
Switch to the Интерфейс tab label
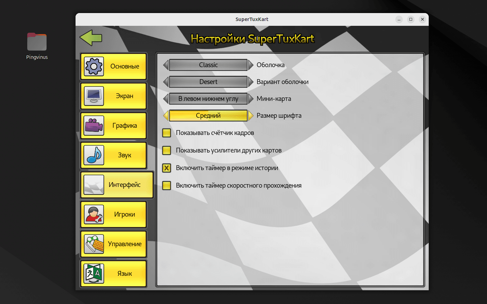coord(125,185)
